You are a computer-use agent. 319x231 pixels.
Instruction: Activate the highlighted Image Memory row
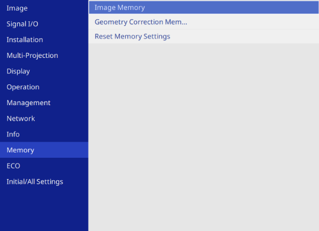tap(204, 8)
